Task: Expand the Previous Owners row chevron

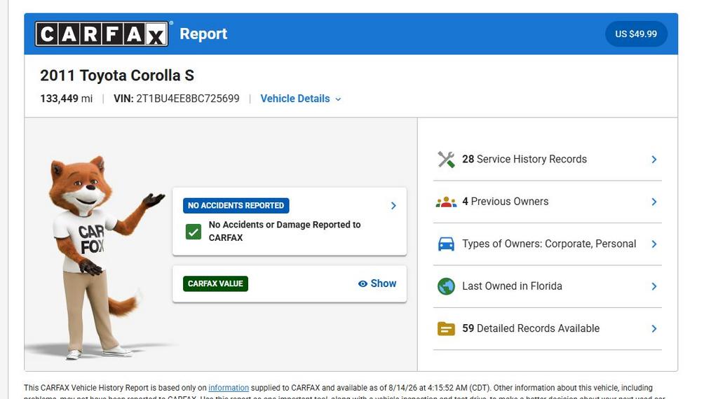Action: (654, 202)
